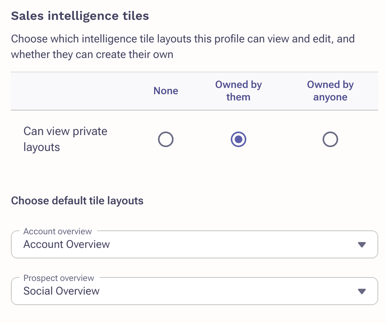Viewport: 386px width, 323px height.
Task: Click the text whether they can create their own
Action: [x=92, y=54]
